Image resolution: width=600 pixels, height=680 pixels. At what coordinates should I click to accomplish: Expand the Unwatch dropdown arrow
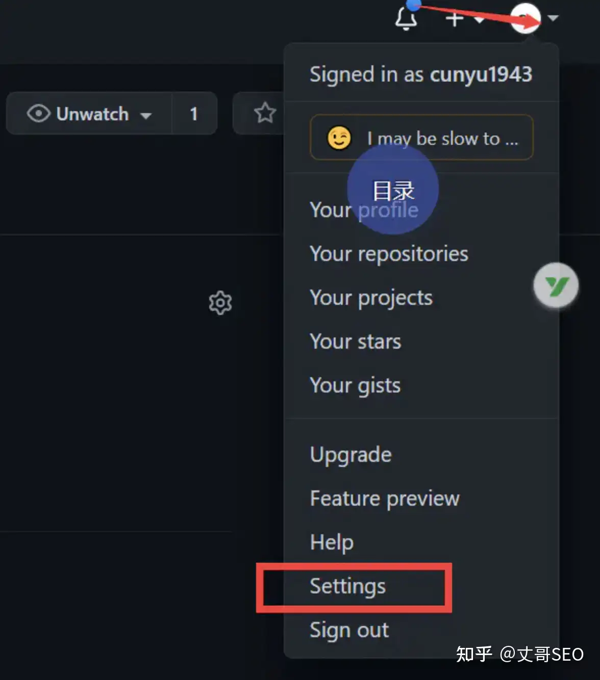point(146,115)
